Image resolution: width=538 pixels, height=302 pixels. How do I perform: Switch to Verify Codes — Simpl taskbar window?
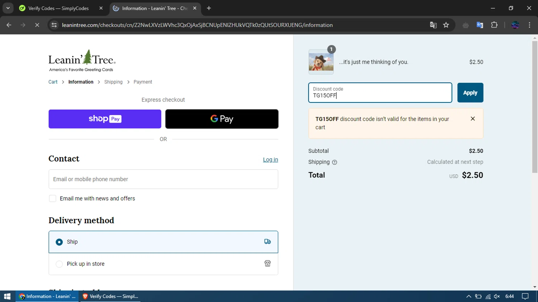110,296
